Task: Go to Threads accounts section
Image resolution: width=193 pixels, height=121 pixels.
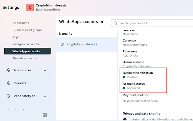Action: pyautogui.click(x=24, y=58)
